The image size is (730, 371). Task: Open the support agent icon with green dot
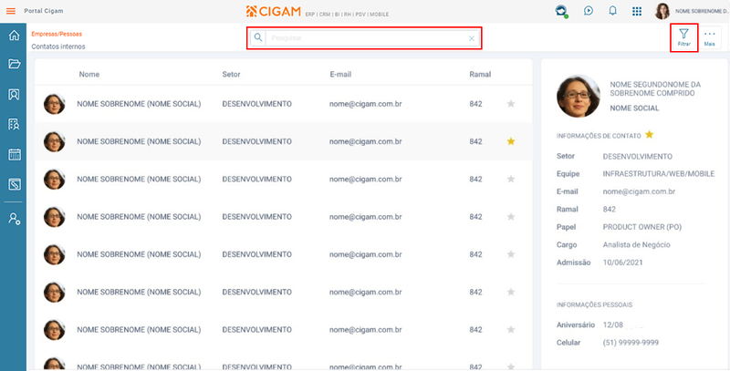[562, 11]
